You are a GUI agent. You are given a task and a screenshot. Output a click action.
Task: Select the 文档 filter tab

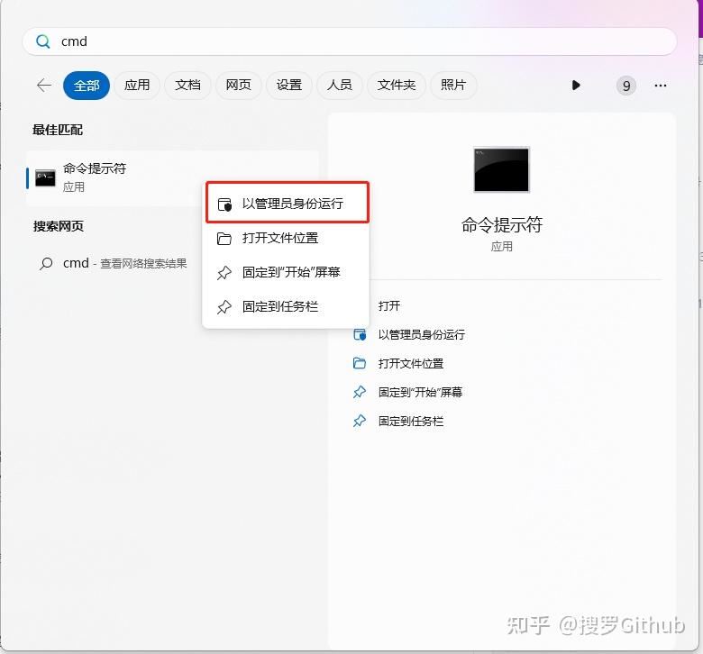187,86
